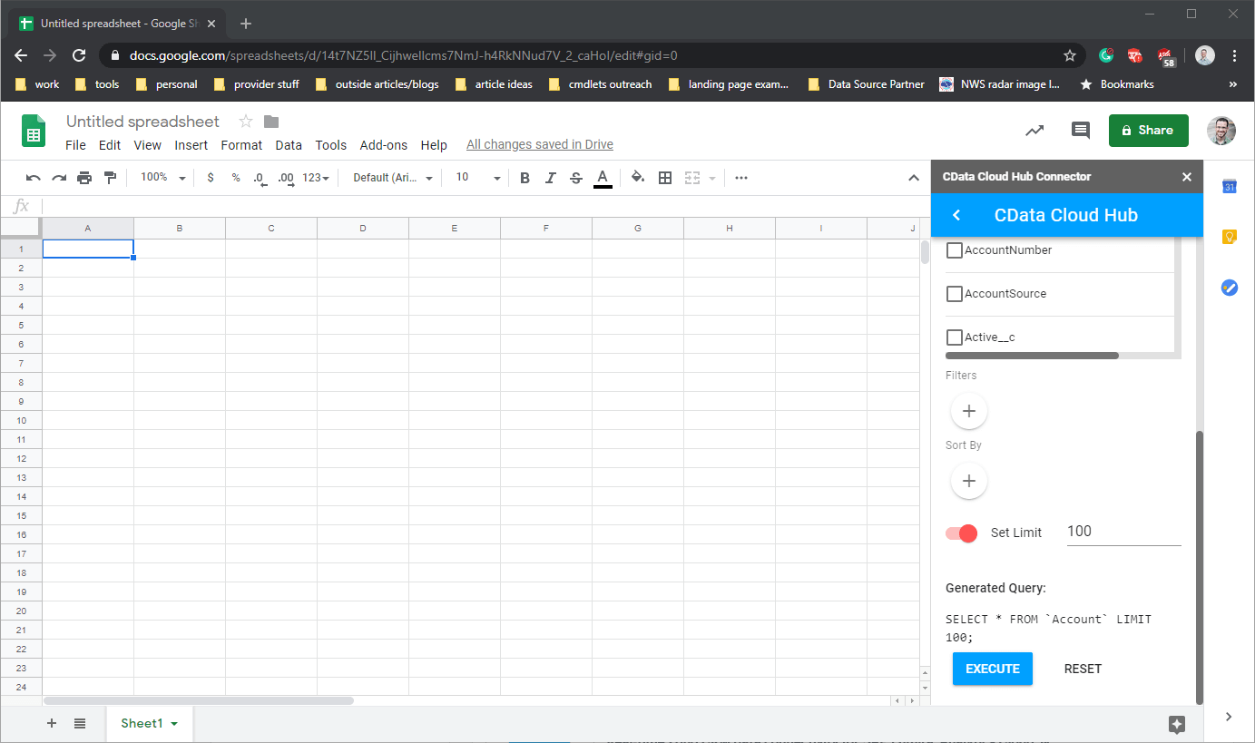
Task: Click the Print icon
Action: pos(84,178)
